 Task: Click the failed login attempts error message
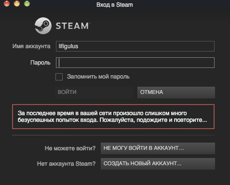coord(113,117)
